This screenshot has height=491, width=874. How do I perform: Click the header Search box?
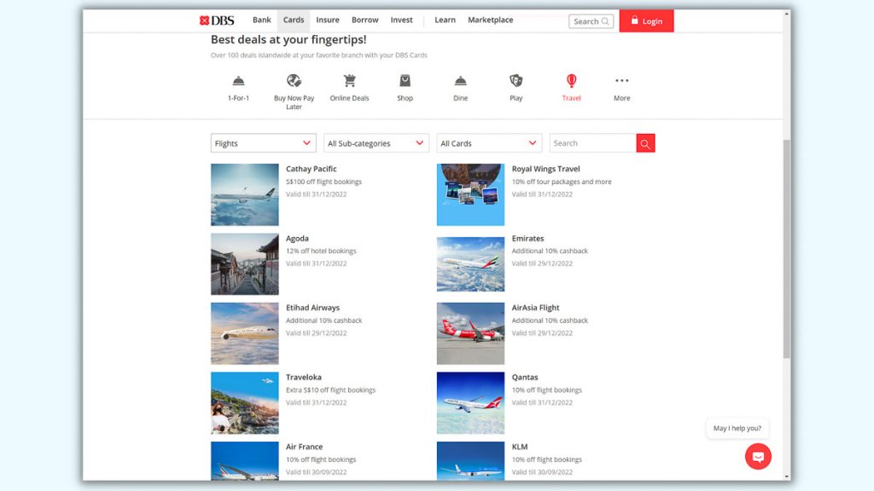591,21
